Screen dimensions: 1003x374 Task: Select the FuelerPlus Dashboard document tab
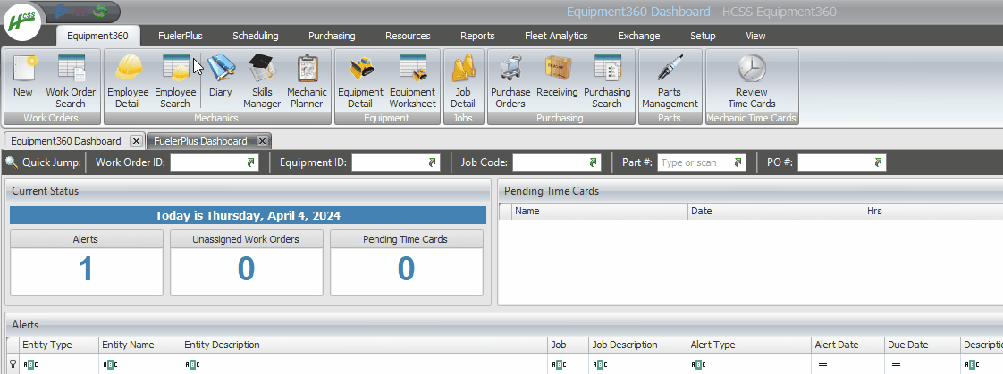200,141
